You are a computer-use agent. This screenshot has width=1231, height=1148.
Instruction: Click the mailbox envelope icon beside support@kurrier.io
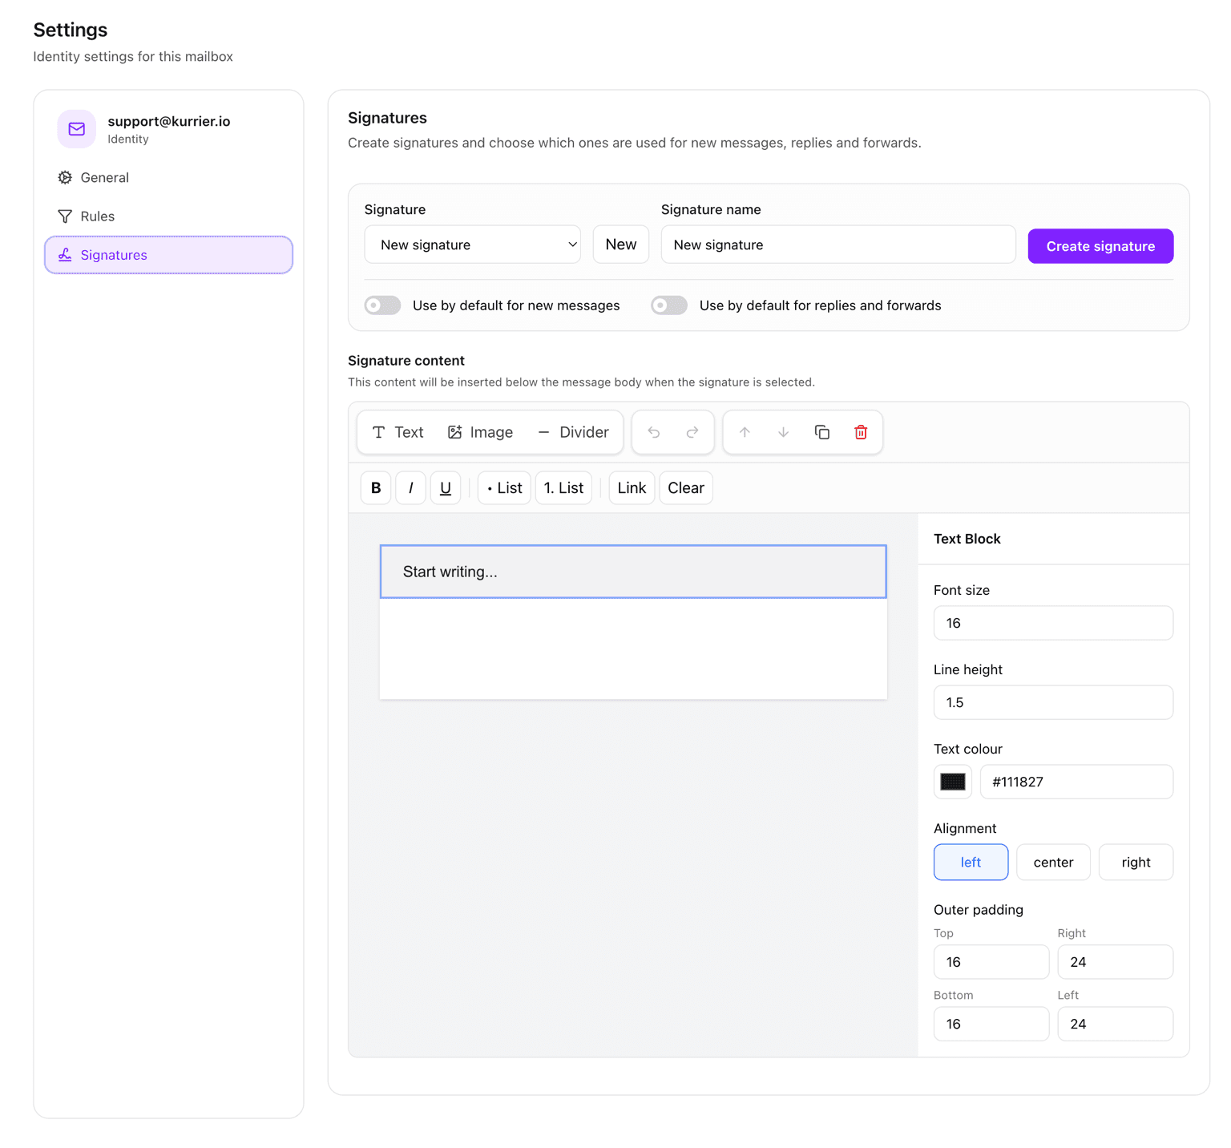(77, 129)
